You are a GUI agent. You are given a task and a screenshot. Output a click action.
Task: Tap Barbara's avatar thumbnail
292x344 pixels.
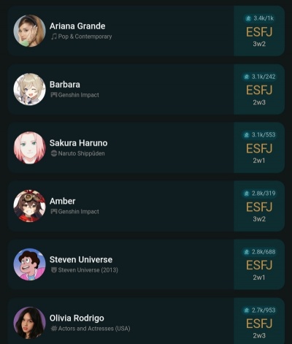tap(29, 89)
